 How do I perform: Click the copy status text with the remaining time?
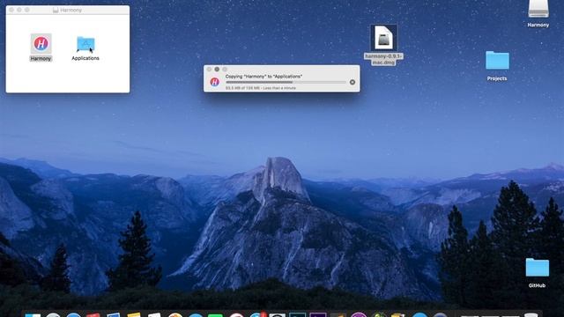(261, 88)
